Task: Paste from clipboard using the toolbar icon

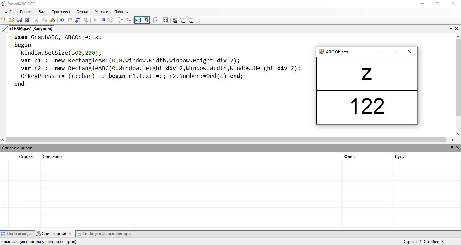Action: click(52, 20)
